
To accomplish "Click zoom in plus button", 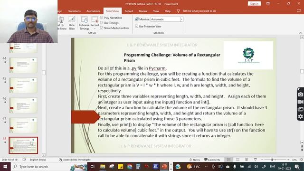I will 288,160.
